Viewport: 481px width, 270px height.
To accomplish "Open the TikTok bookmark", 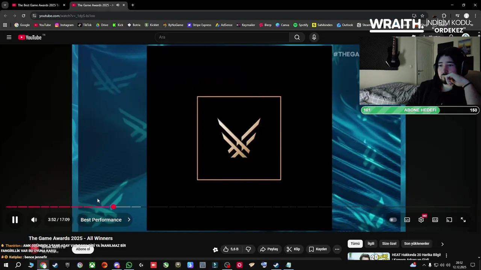I will tap(85, 25).
